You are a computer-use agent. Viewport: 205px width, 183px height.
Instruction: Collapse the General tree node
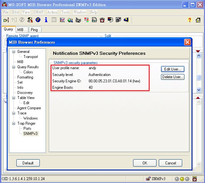(x=13, y=52)
